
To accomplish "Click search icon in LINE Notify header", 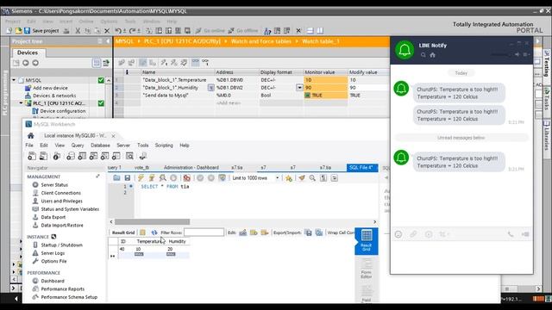I will coord(423,55).
